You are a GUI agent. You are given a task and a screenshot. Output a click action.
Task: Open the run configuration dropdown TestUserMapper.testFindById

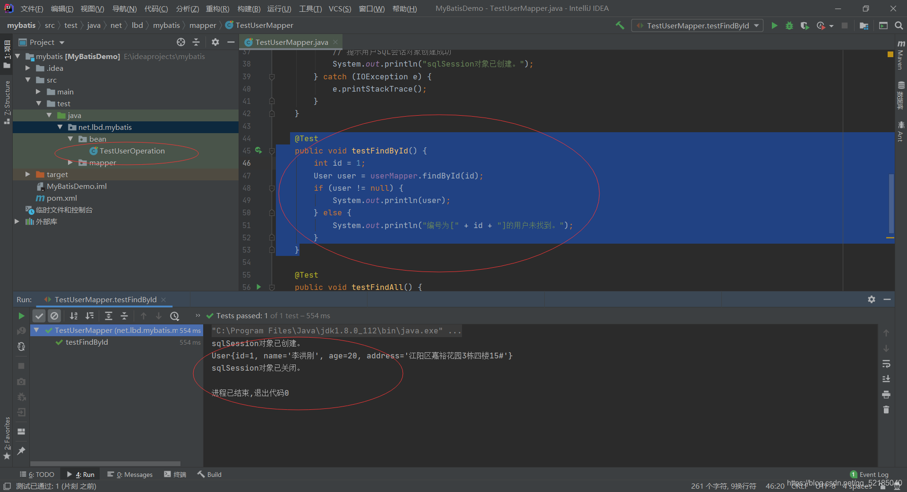[697, 25]
